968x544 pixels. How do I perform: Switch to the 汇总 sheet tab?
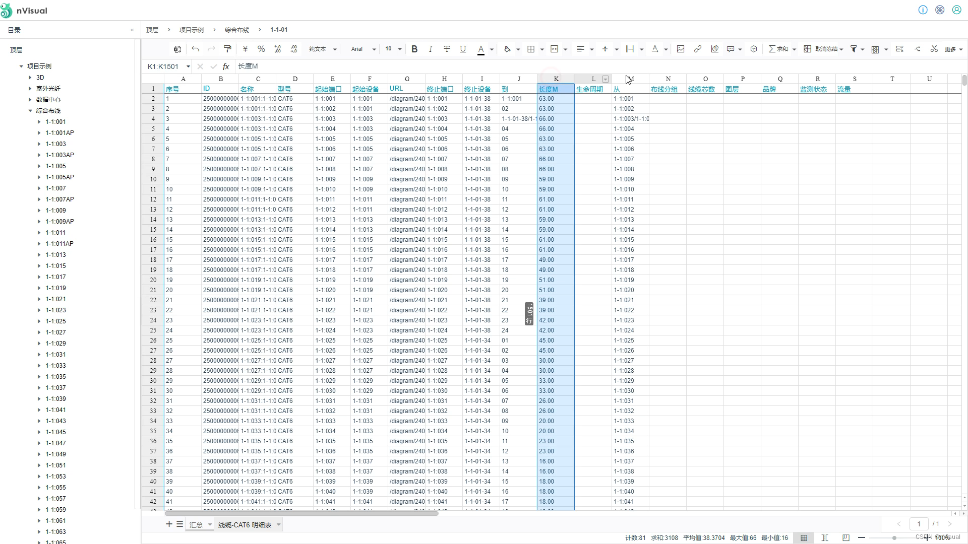pyautogui.click(x=196, y=525)
